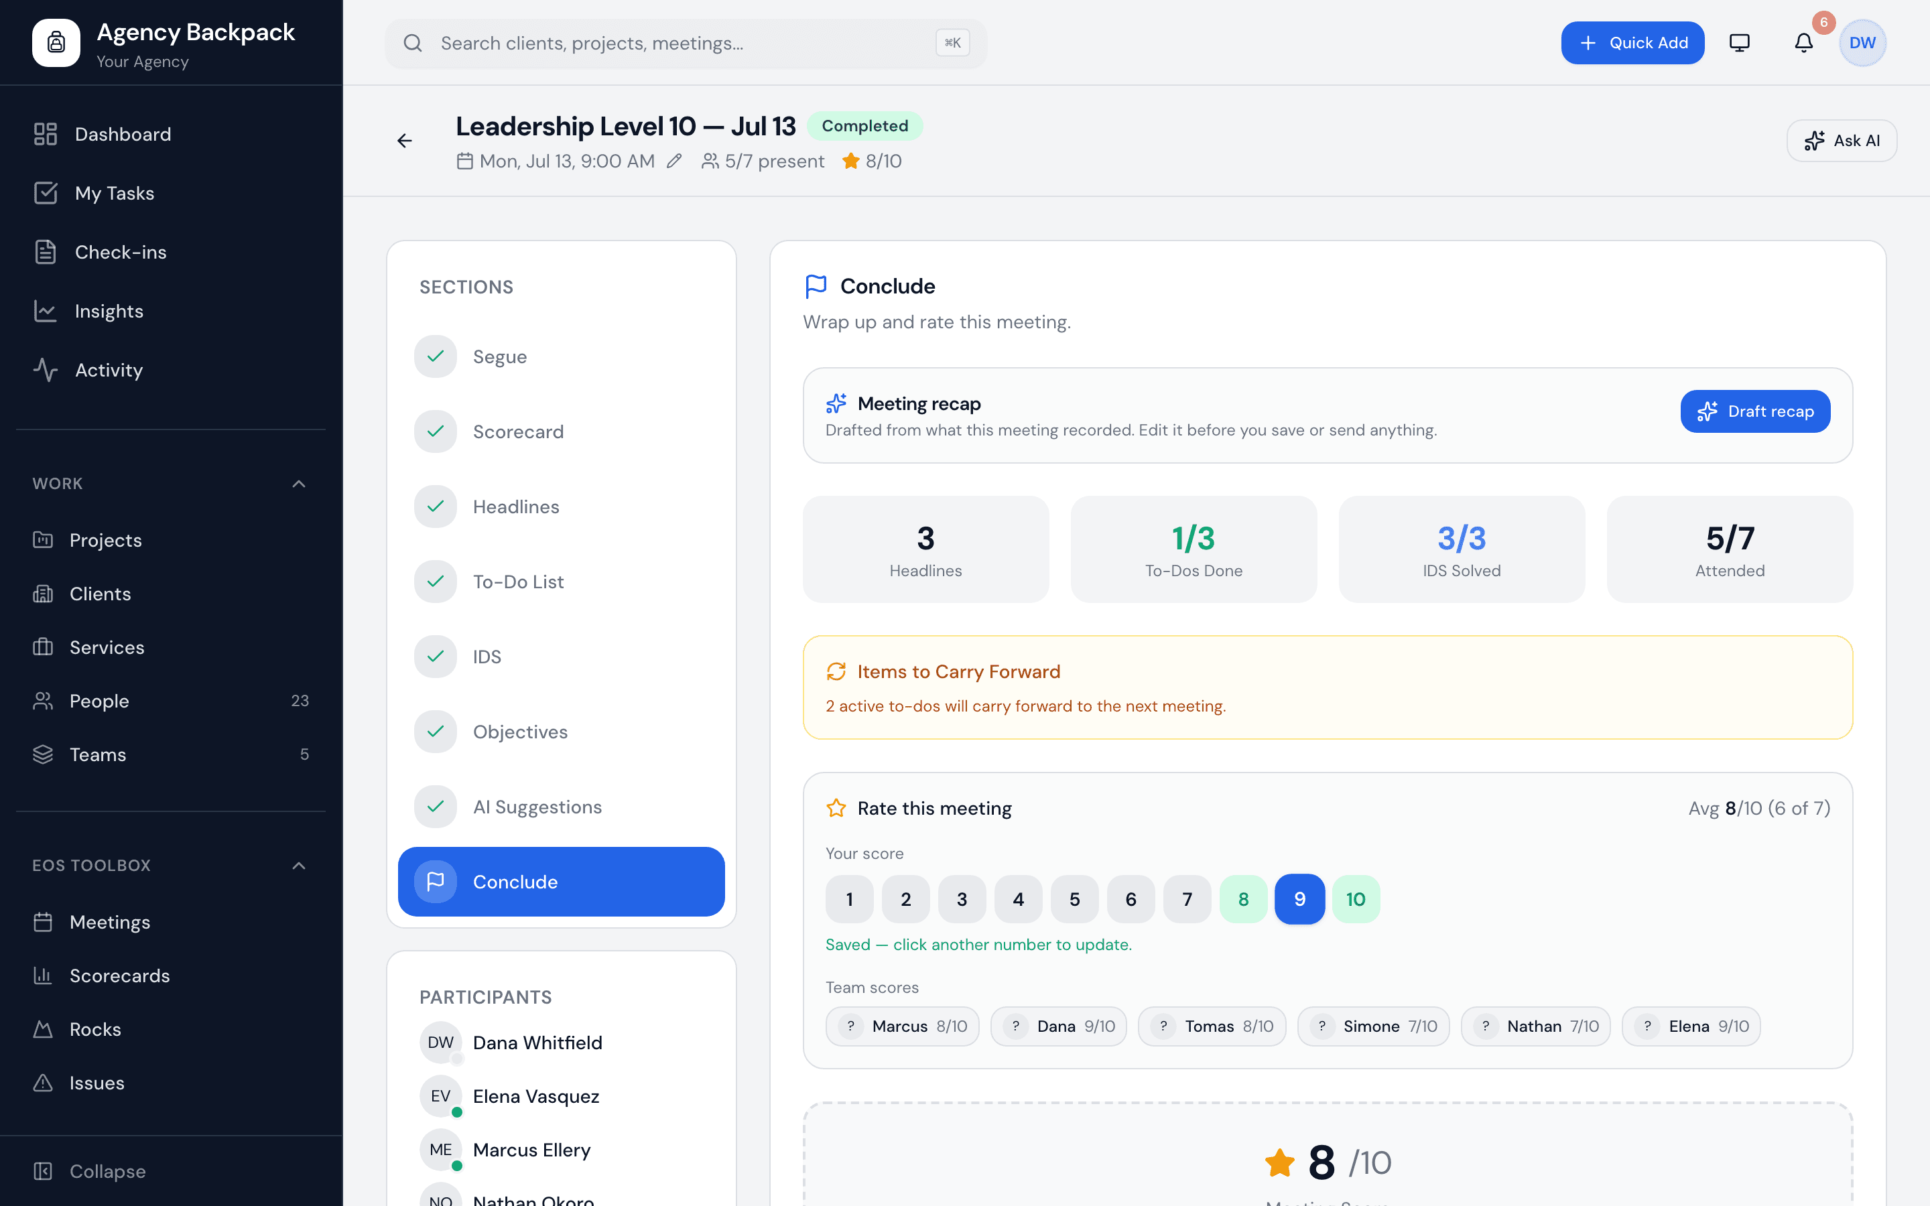Click the Issues warning triangle icon
The height and width of the screenshot is (1206, 1930).
(x=43, y=1082)
